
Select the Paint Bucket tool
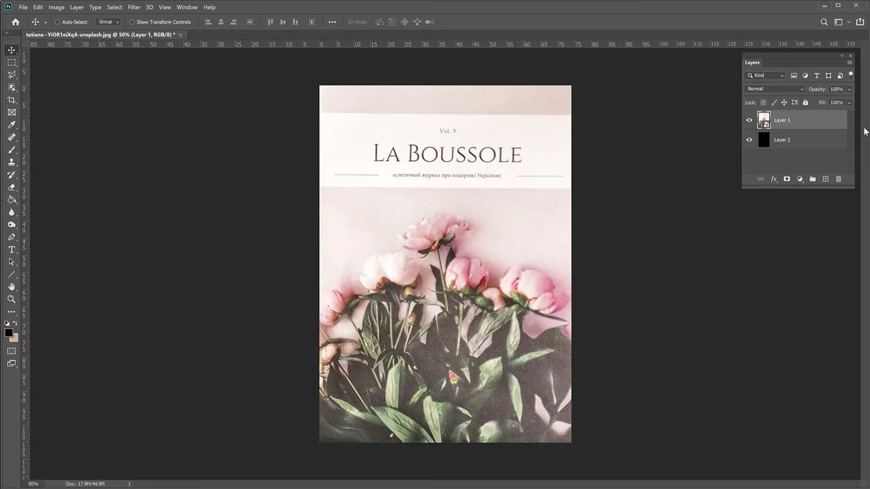pos(12,200)
